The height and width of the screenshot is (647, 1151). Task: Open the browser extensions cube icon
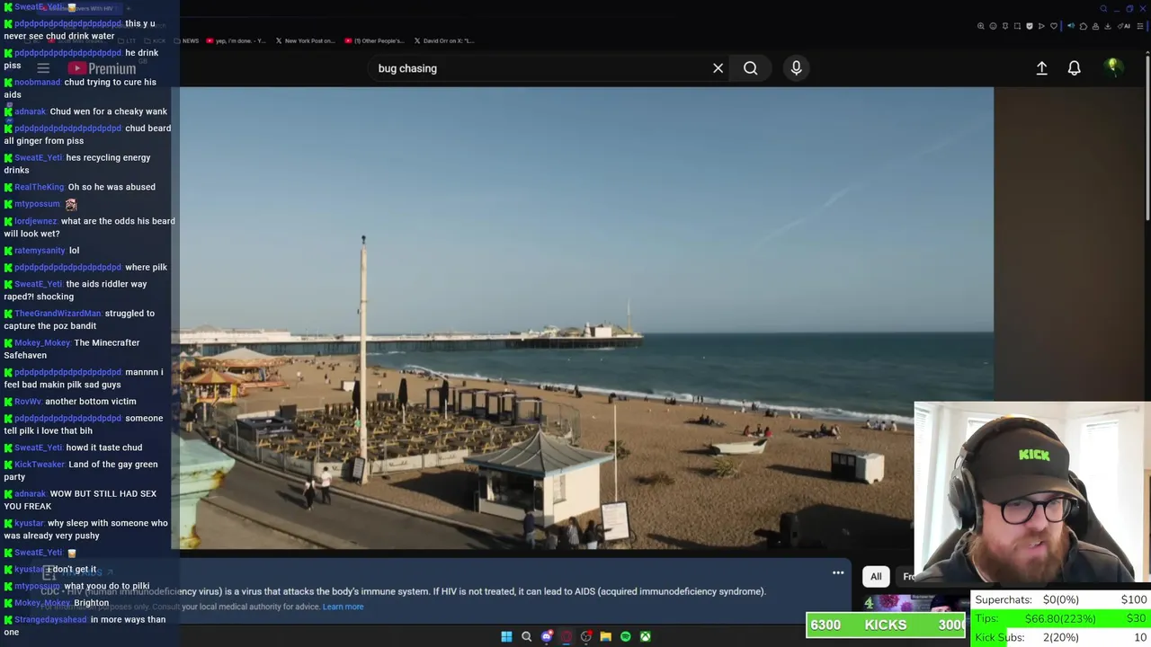tap(1084, 26)
